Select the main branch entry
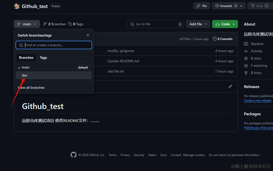 click(54, 67)
